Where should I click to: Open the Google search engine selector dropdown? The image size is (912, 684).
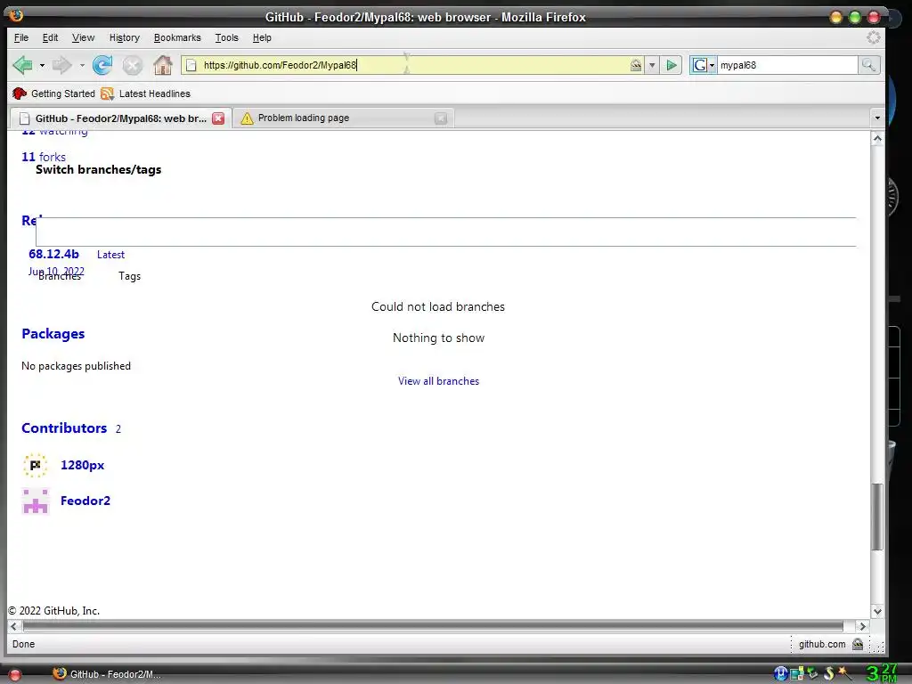click(x=703, y=65)
